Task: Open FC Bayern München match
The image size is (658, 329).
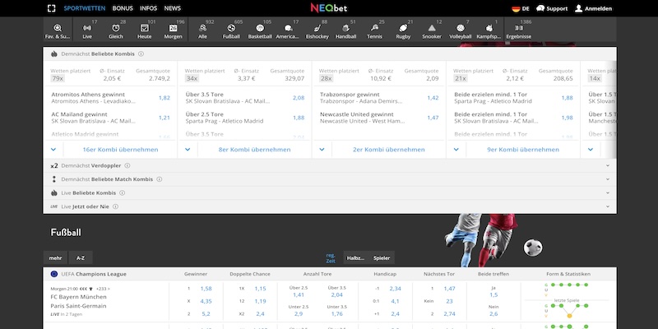Action: point(78,297)
